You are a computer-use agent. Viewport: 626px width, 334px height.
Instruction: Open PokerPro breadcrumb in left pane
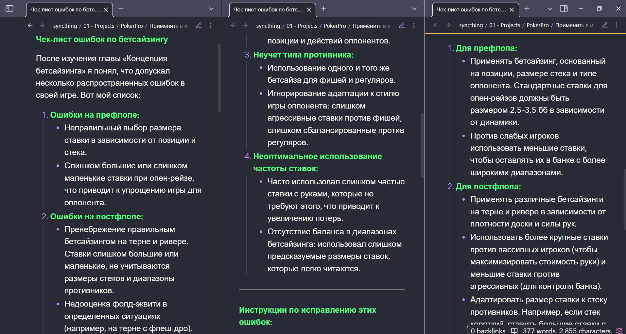132,26
